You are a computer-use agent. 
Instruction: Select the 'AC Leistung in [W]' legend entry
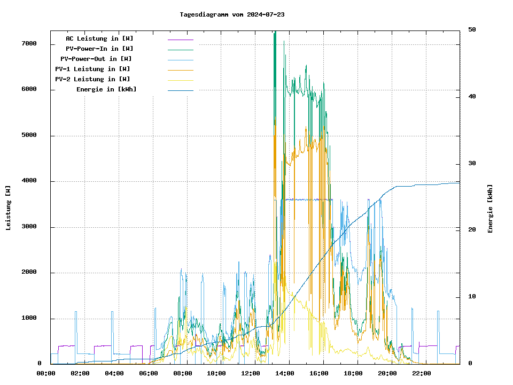coord(99,38)
